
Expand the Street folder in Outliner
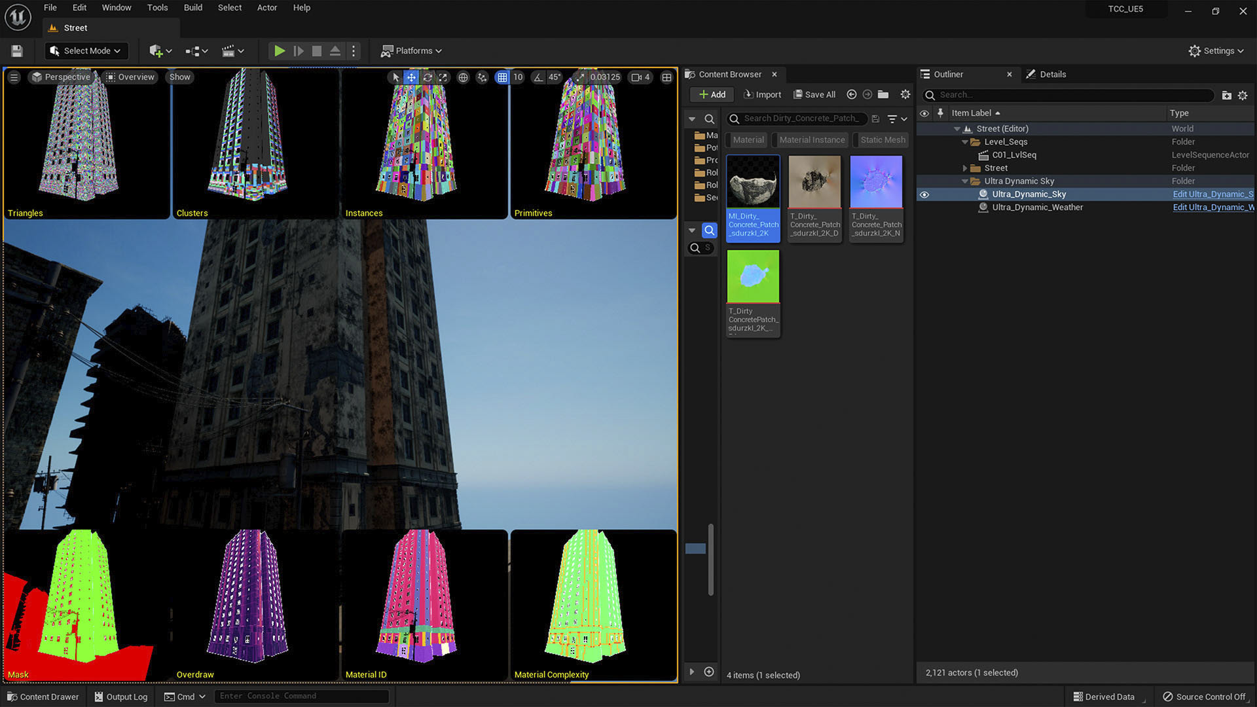[x=964, y=168]
